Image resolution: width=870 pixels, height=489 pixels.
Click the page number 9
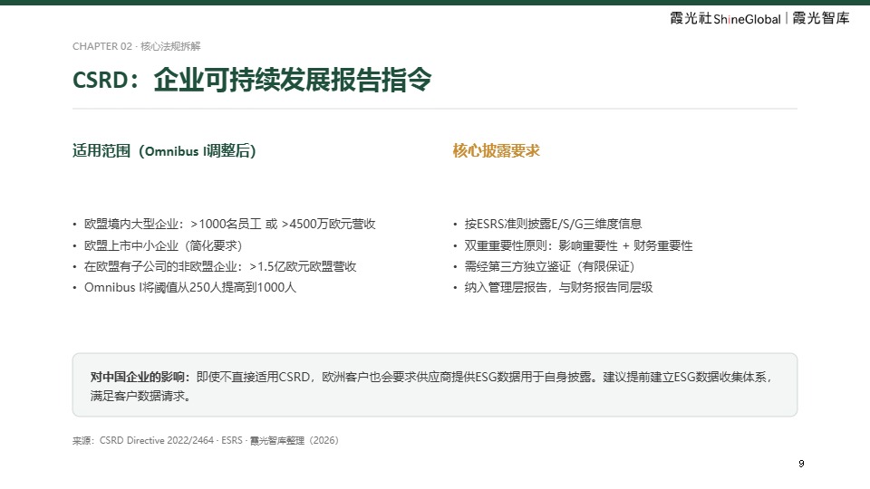(x=801, y=464)
